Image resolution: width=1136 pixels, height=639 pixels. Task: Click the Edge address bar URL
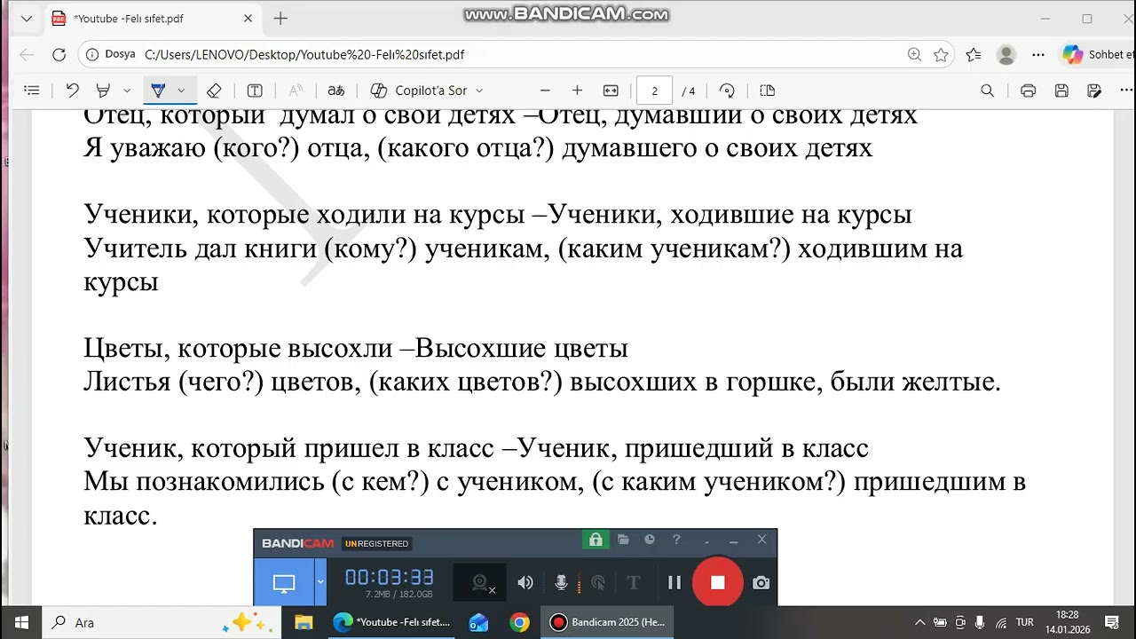(x=304, y=54)
